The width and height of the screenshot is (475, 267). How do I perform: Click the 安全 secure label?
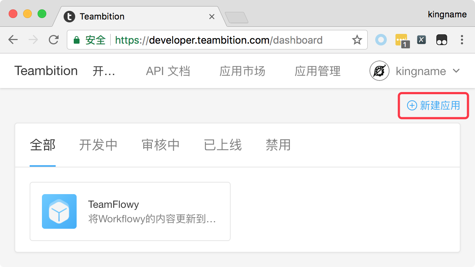pyautogui.click(x=95, y=40)
